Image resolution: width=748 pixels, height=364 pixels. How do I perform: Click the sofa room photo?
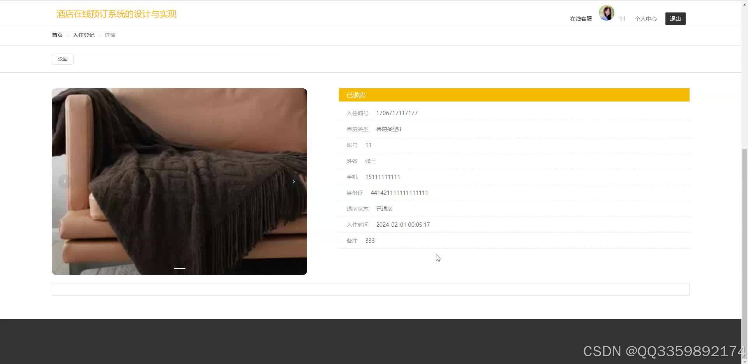[x=179, y=182]
